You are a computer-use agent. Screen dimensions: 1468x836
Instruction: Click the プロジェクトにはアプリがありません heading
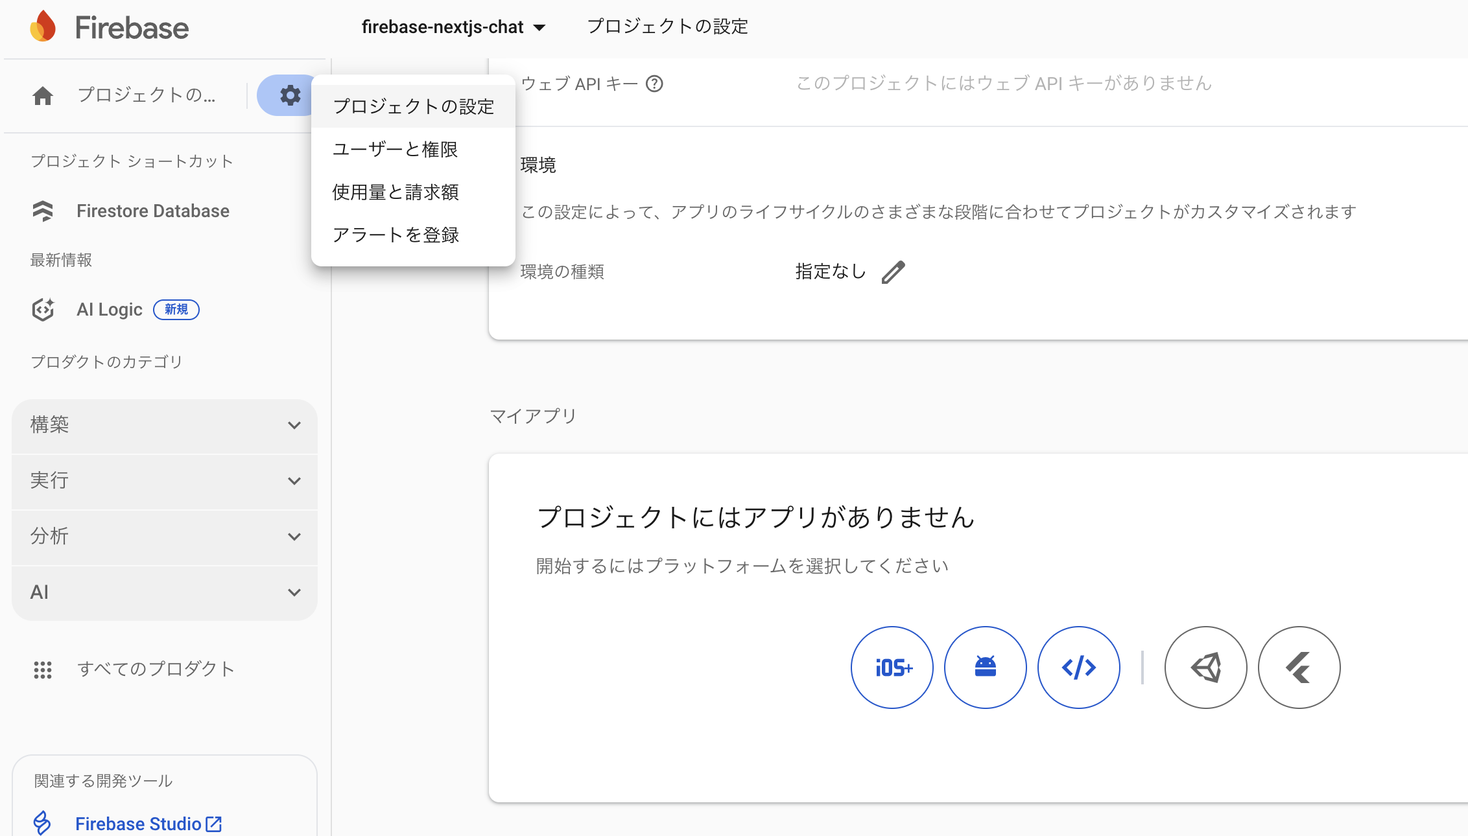coord(756,517)
